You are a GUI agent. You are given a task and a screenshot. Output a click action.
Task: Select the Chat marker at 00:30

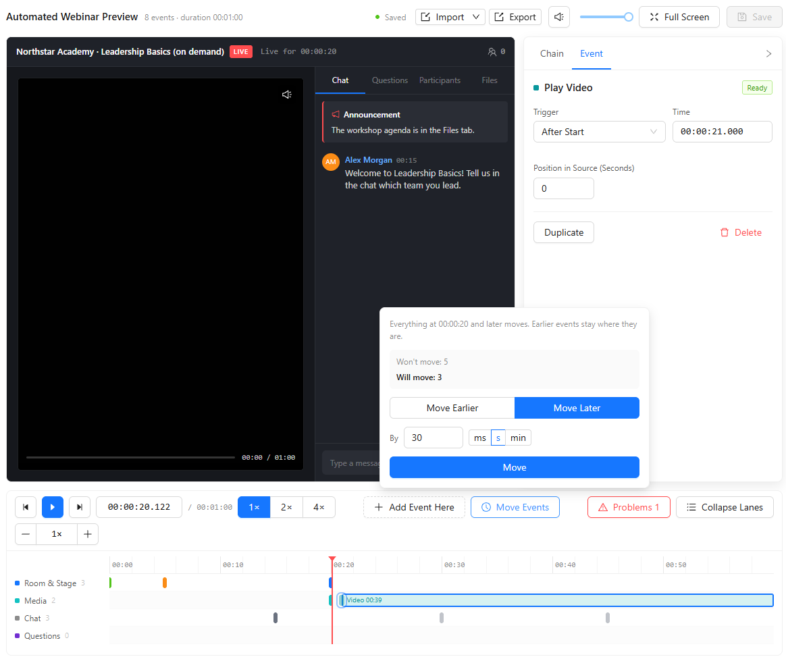tap(442, 618)
